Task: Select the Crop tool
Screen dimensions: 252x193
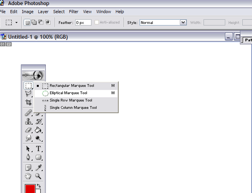Action: pyautogui.click(x=28, y=102)
